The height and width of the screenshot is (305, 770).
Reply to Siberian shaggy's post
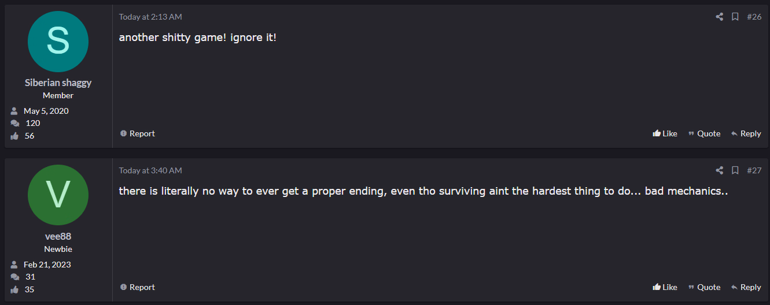click(x=746, y=133)
